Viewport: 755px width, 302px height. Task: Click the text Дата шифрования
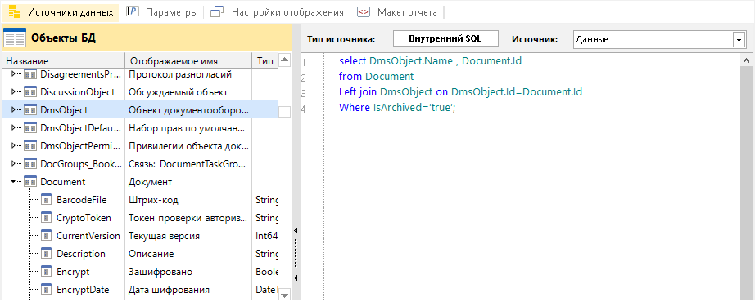[169, 290]
